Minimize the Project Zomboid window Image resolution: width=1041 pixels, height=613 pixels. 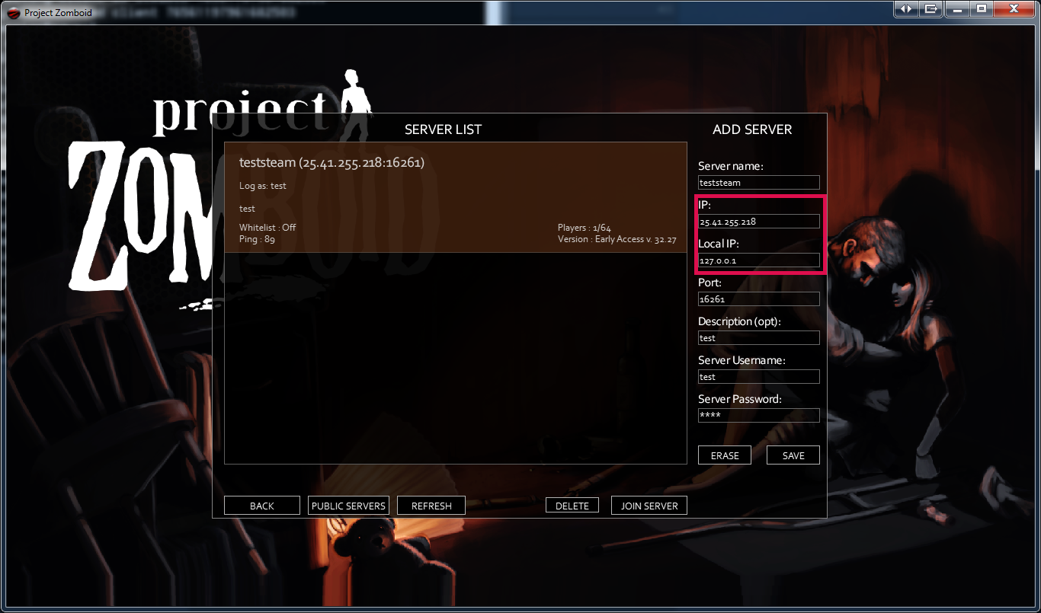click(x=957, y=8)
